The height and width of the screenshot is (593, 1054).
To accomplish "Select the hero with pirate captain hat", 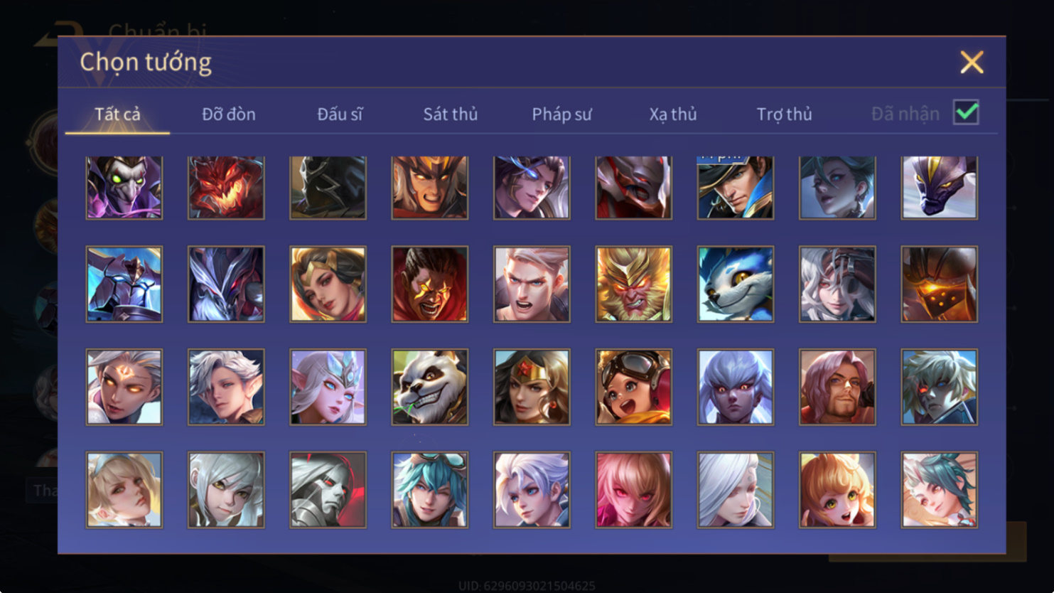I will (735, 187).
